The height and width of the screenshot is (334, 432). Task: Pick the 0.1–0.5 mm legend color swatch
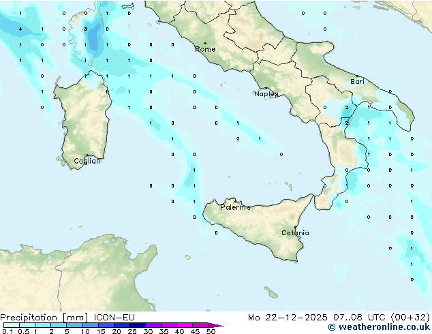pos(12,325)
